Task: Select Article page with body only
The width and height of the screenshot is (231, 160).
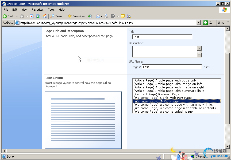Action: 165,80
